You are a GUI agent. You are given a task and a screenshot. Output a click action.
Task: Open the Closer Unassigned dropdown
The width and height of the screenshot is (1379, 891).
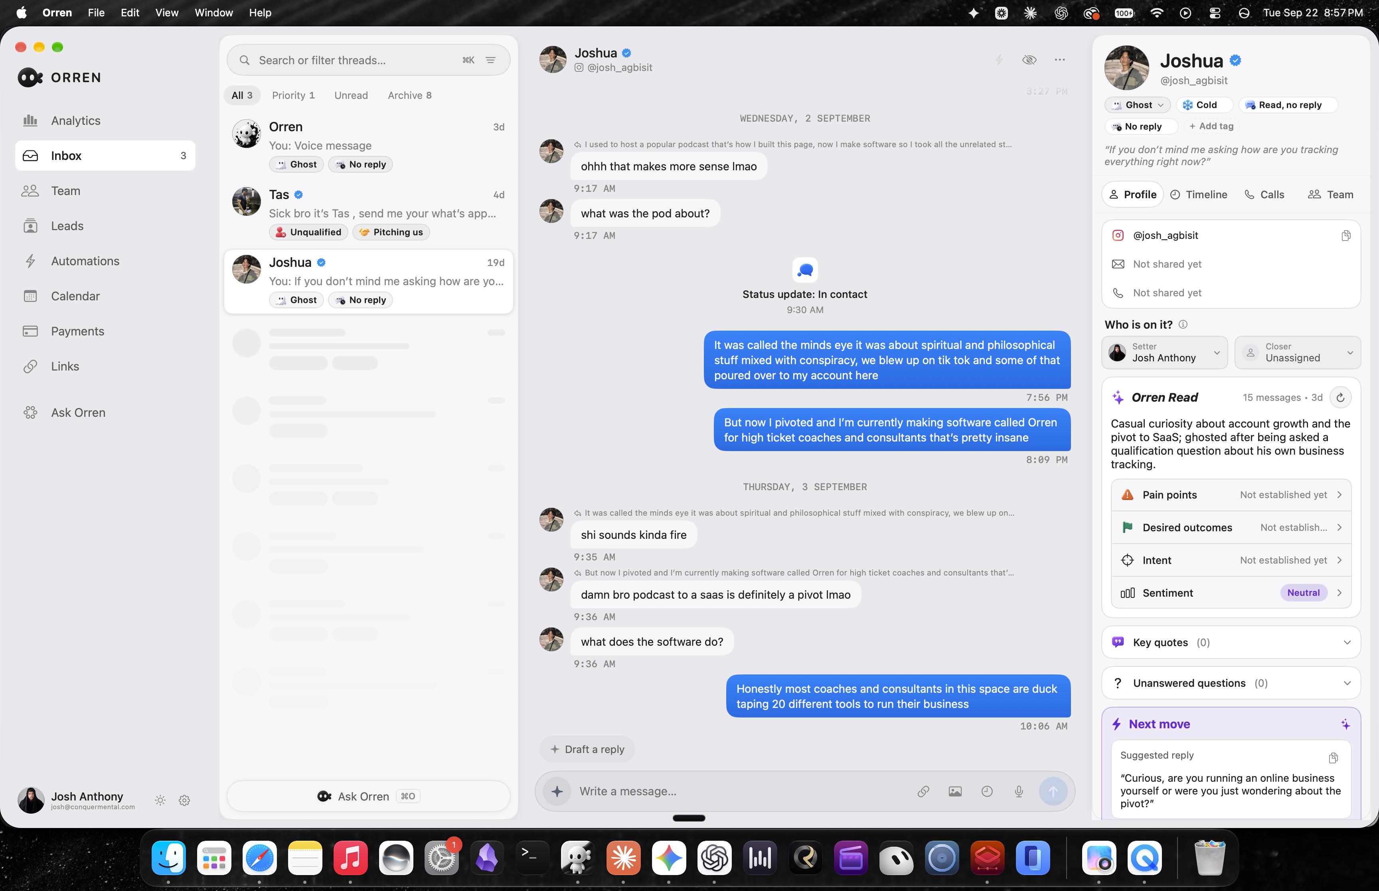coord(1298,352)
